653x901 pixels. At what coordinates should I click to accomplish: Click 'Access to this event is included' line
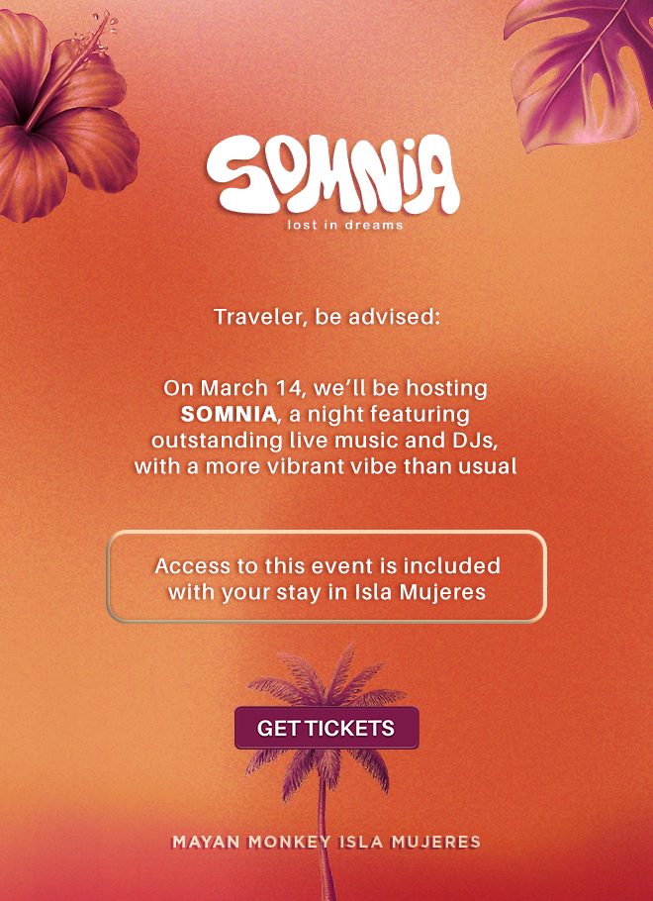326,566
